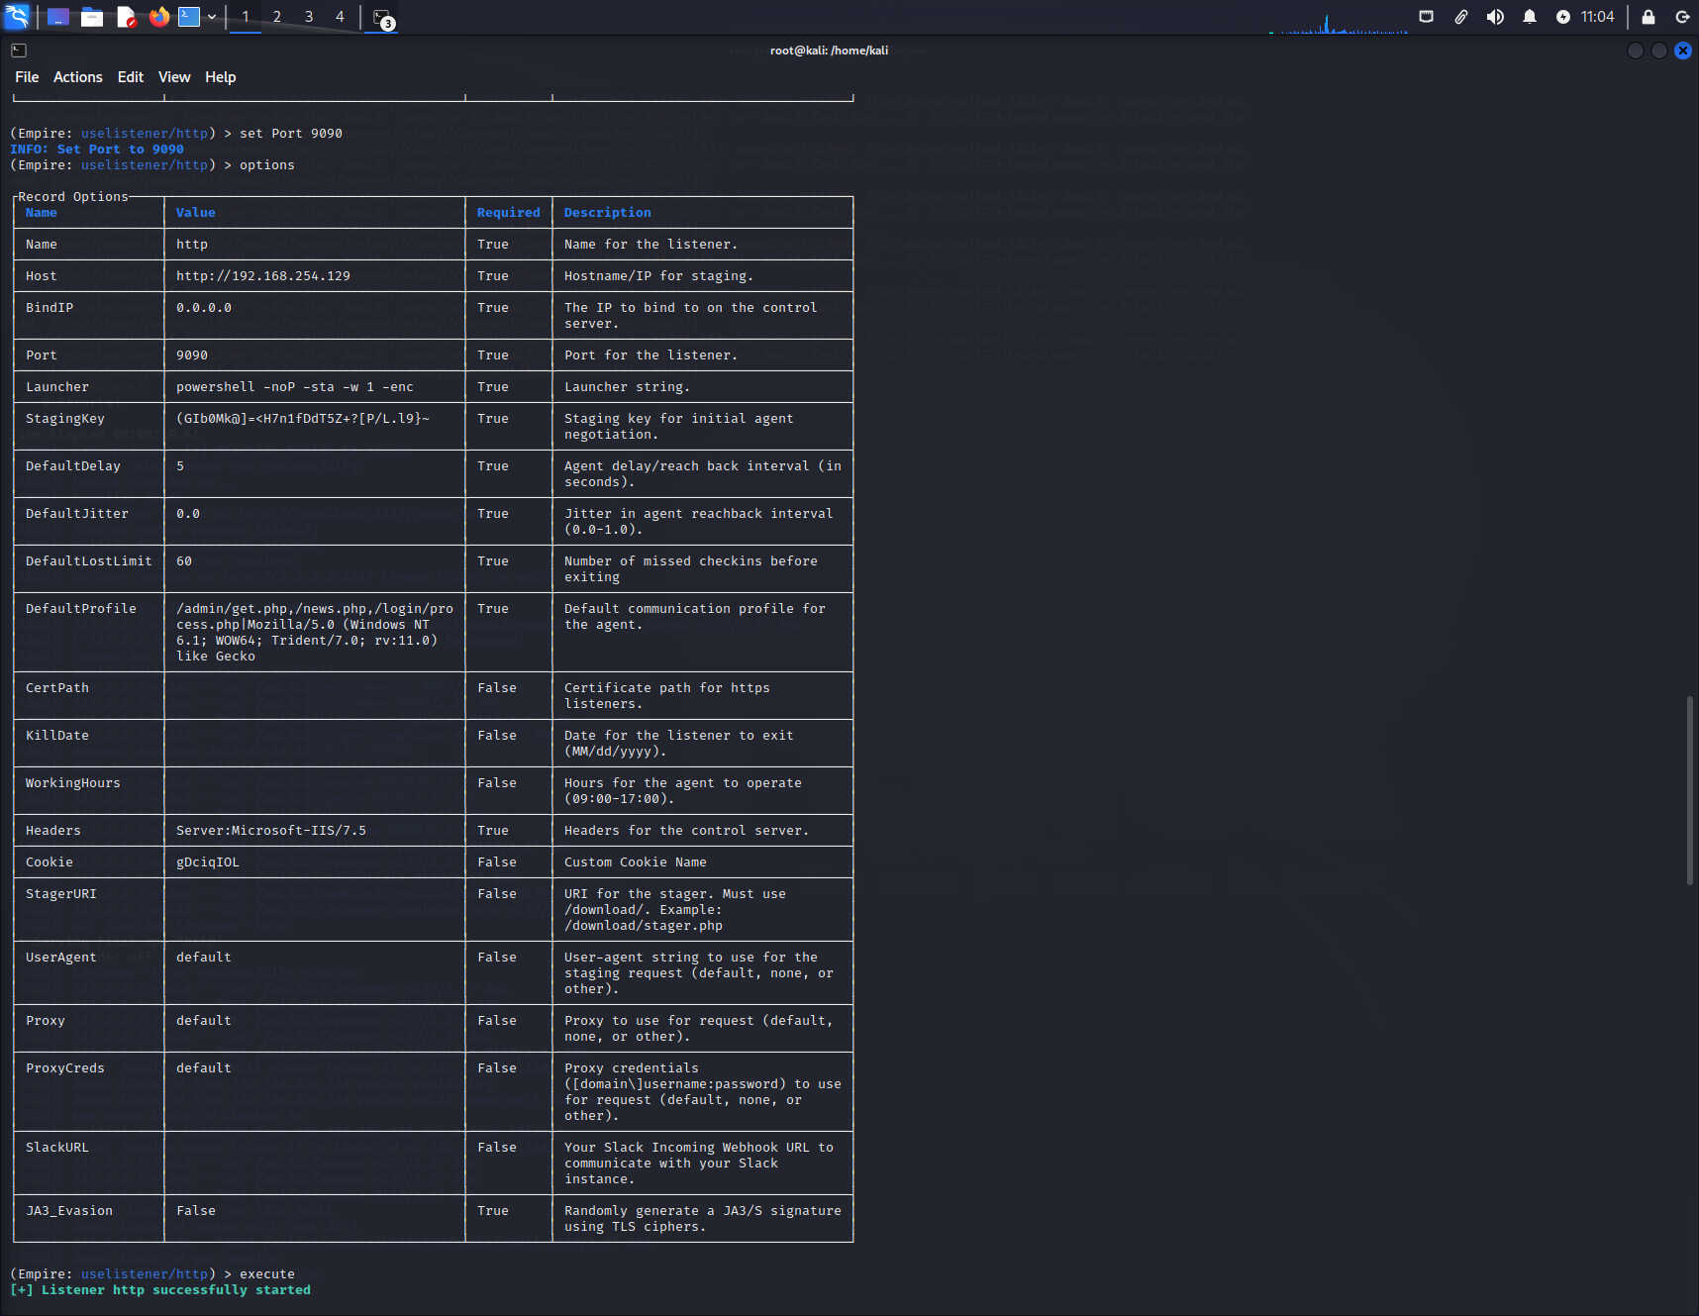
Task: Click the 'set Port 9090' command text
Action: 291,134
